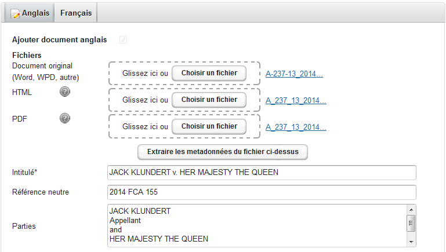Open the help icon next to PDF
This screenshot has width=446, height=252.
point(65,118)
